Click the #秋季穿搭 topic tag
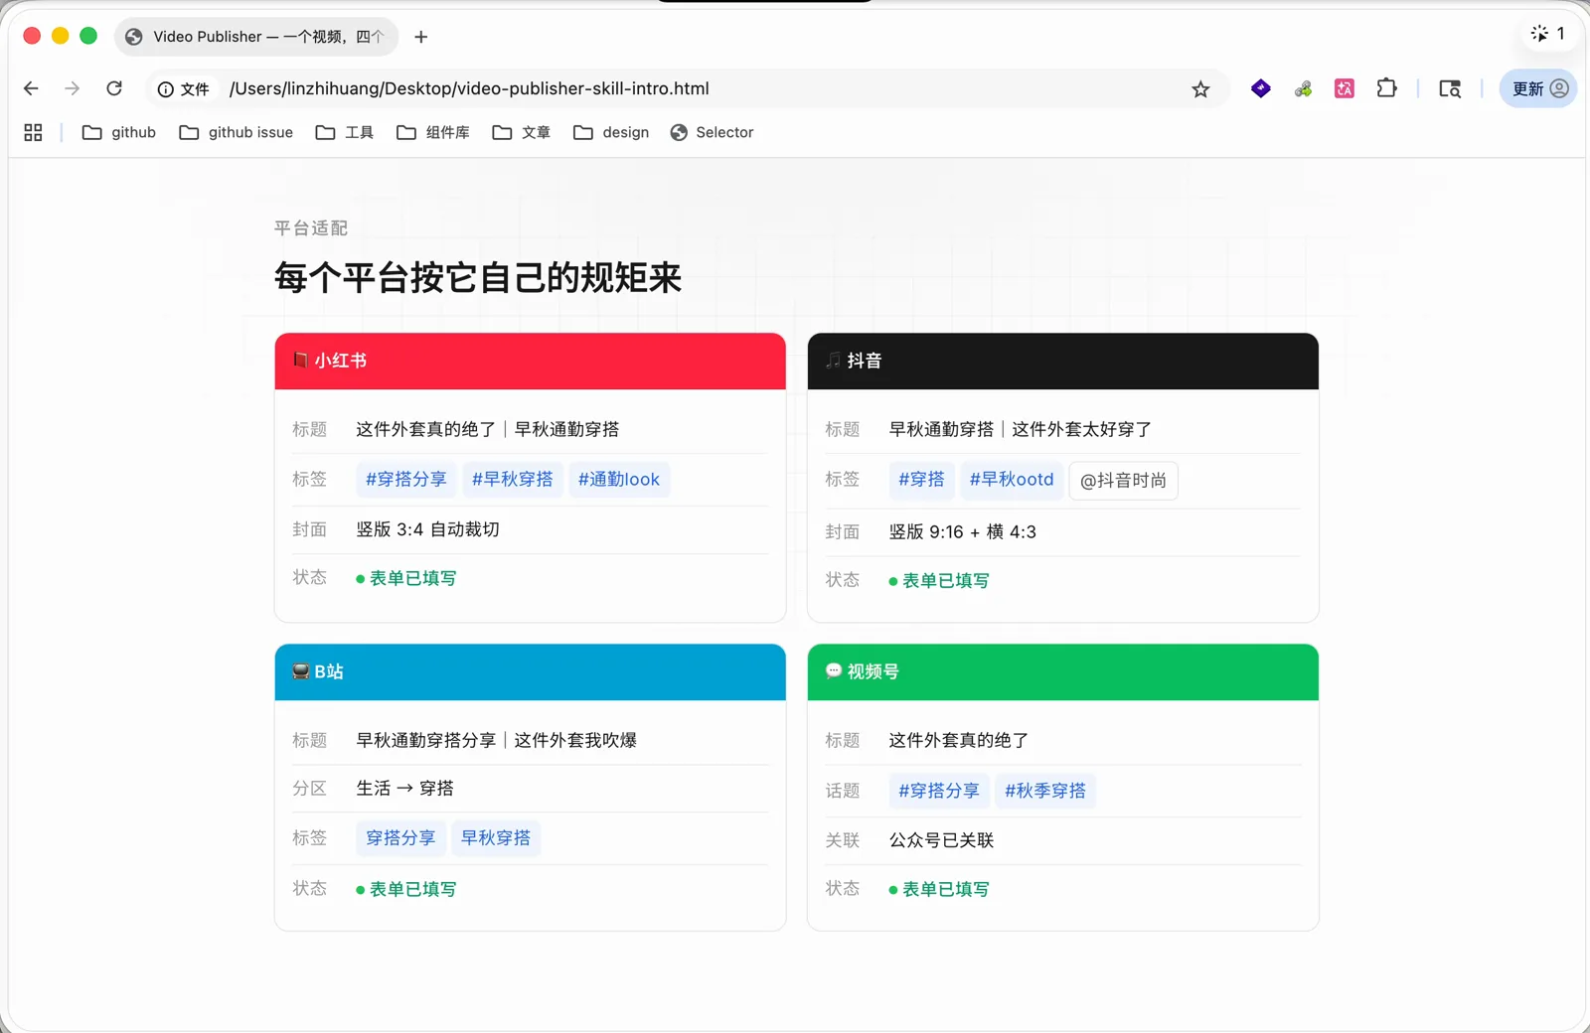 [1045, 791]
